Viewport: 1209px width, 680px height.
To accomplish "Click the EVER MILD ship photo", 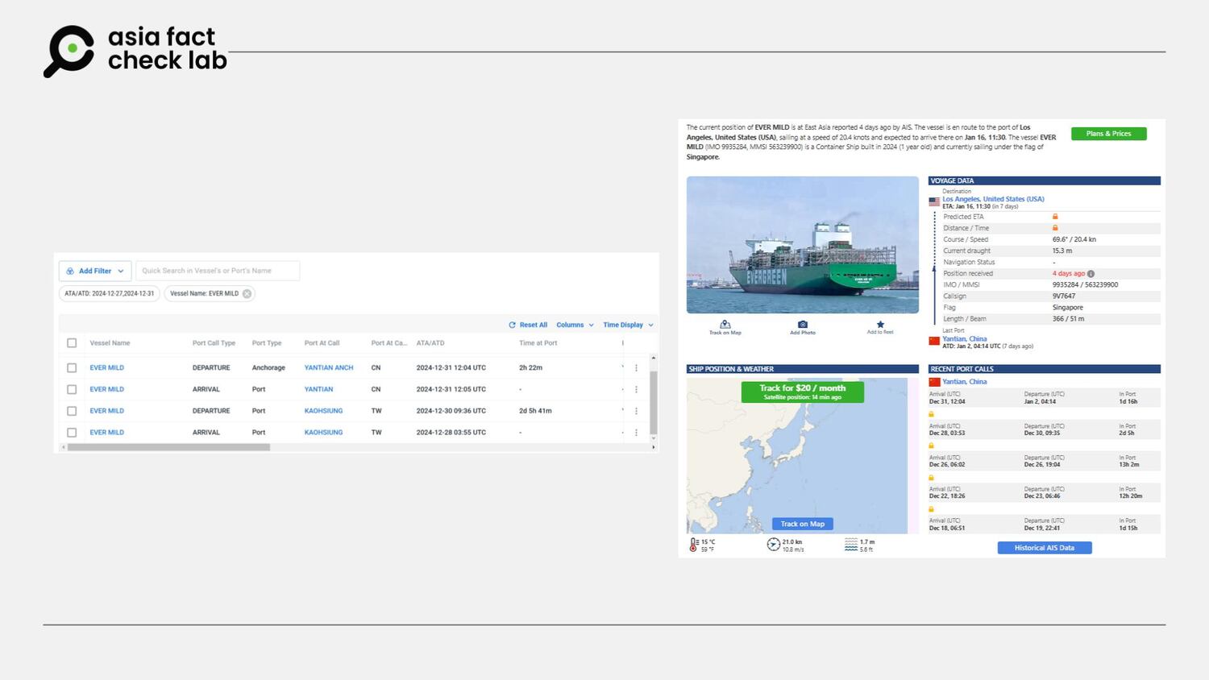I will coord(802,245).
